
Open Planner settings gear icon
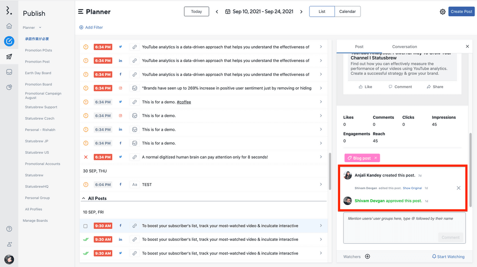point(443,11)
